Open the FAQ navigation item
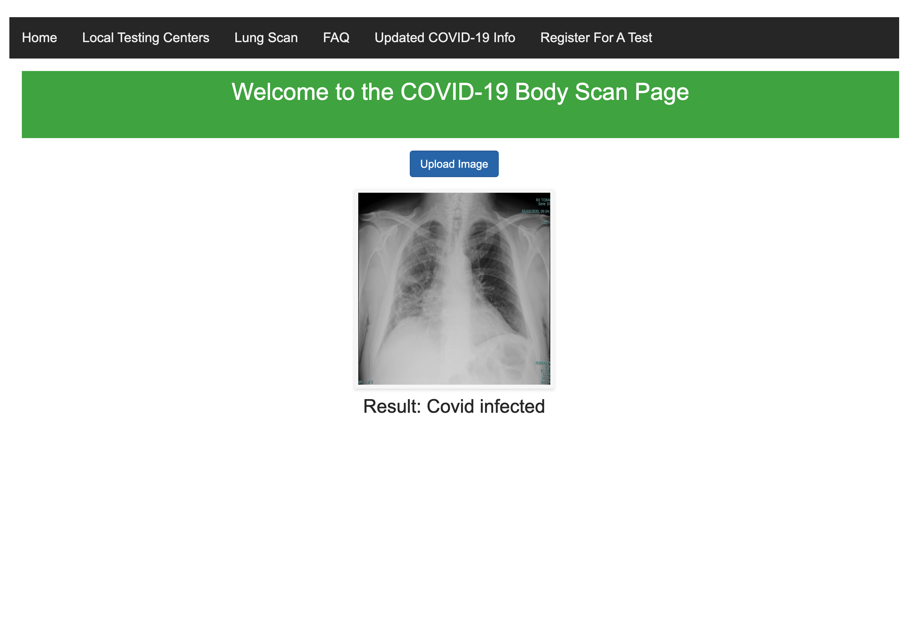Viewport: 921px width, 632px height. click(x=336, y=37)
